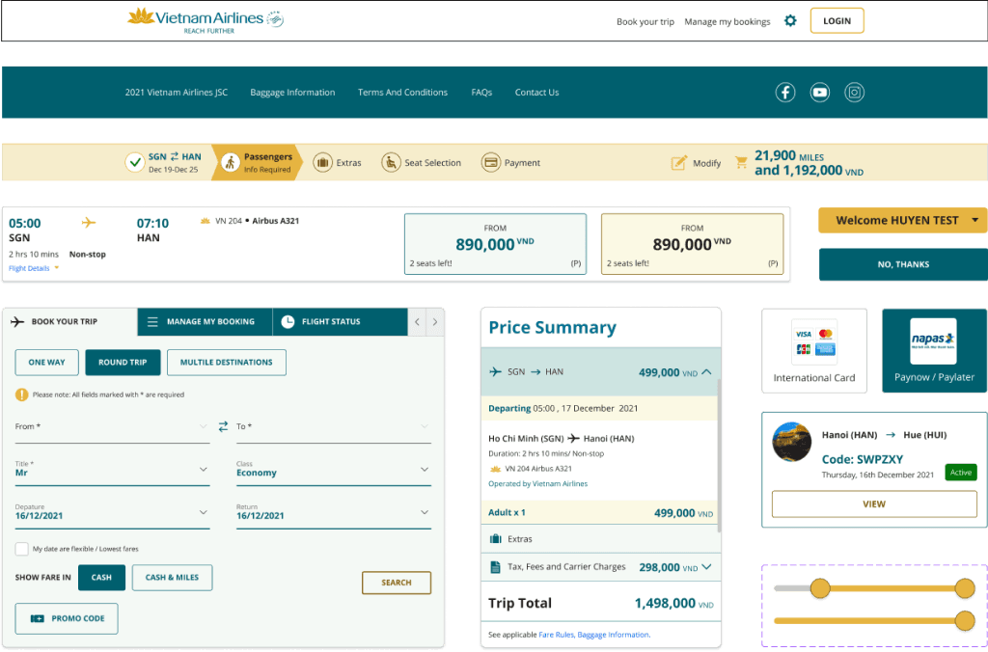Click the lower slider handle

[x=965, y=620]
